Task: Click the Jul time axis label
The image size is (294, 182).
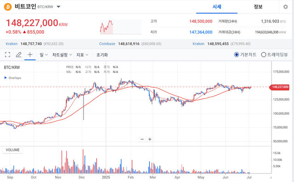Action: coord(249,177)
